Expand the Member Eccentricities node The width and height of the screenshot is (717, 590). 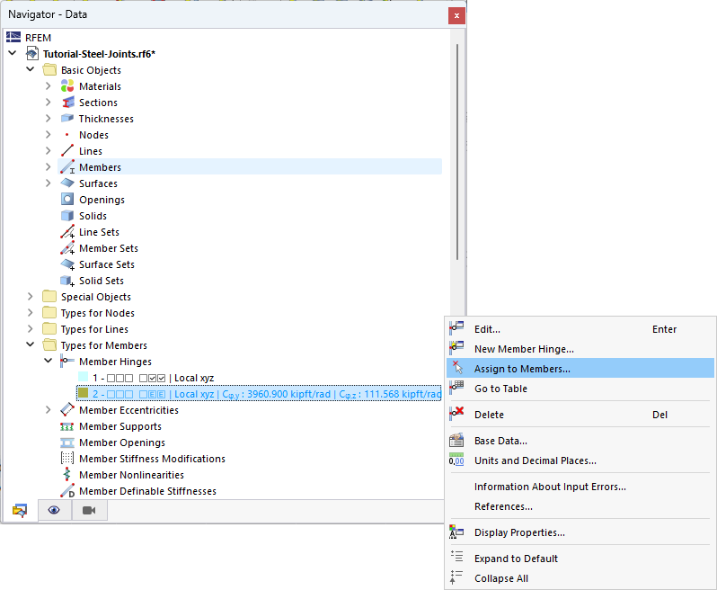point(48,409)
